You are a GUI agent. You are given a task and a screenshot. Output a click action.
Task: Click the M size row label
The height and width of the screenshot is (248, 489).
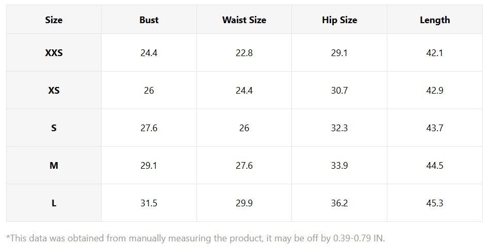tap(54, 165)
